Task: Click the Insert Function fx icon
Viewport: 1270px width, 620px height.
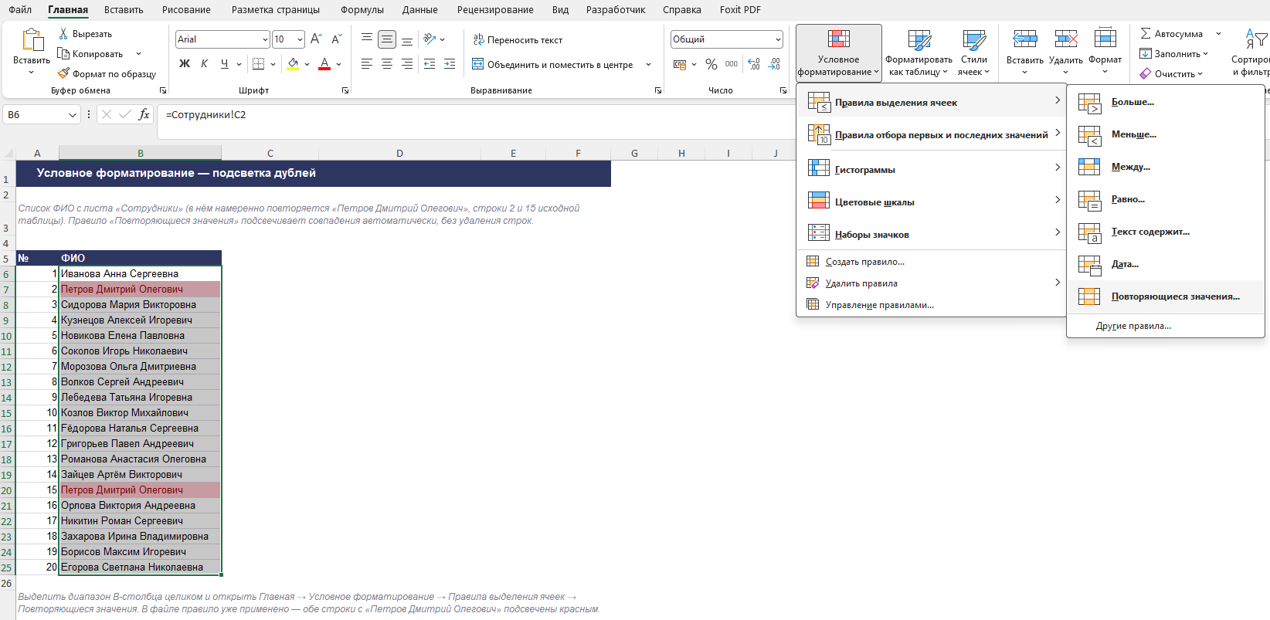Action: [x=144, y=115]
